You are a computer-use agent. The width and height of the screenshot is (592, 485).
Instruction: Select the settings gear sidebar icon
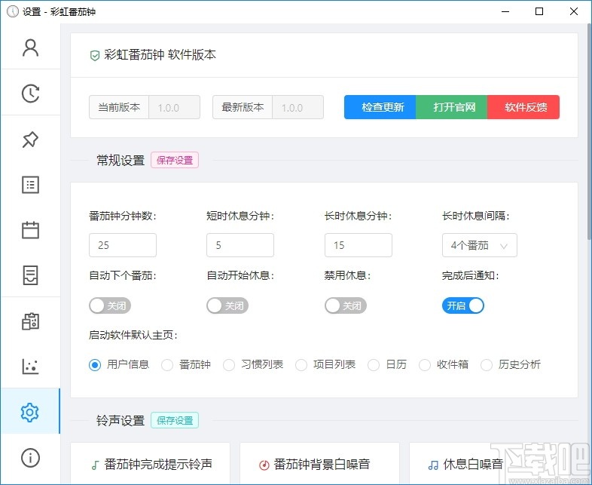(x=30, y=412)
